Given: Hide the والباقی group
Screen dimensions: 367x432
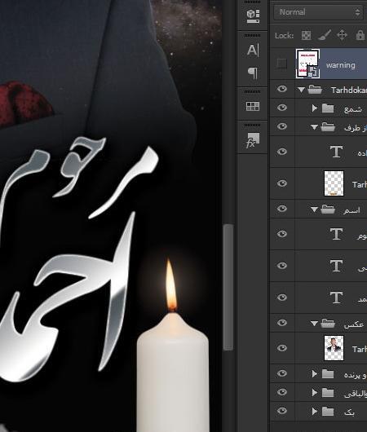Looking at the screenshot, I should (282, 392).
